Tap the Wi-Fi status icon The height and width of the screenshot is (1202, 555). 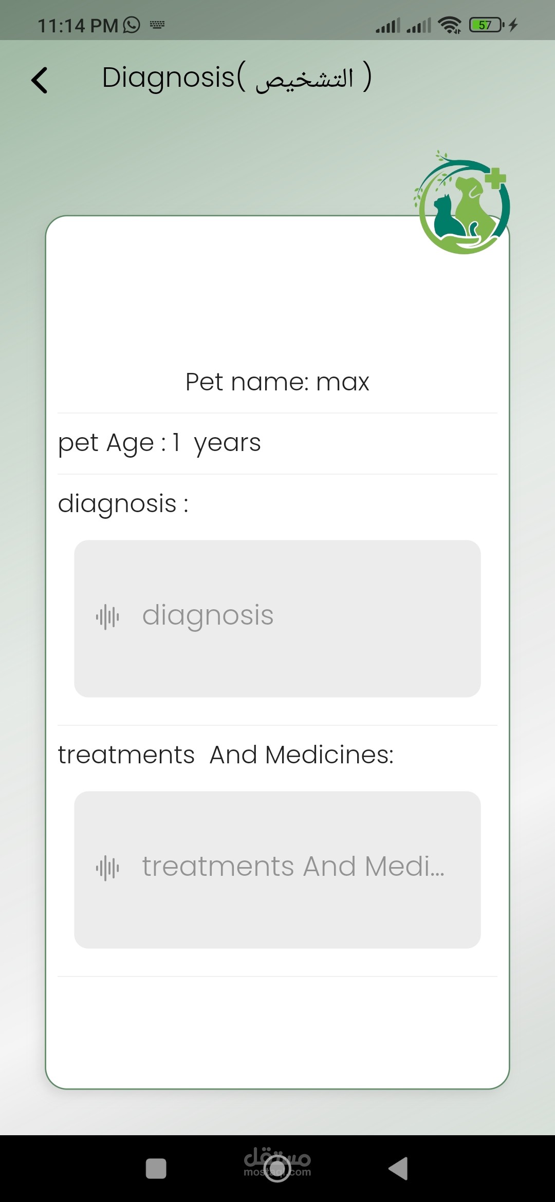click(x=450, y=25)
